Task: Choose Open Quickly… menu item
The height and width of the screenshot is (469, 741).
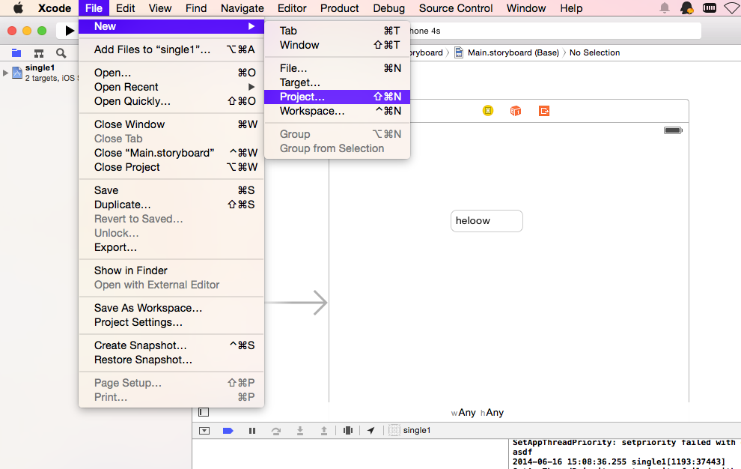Action: tap(171, 101)
